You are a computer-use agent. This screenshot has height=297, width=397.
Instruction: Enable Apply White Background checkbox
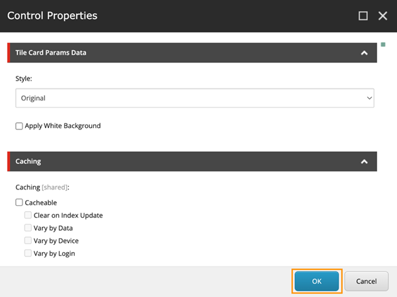[x=19, y=126]
